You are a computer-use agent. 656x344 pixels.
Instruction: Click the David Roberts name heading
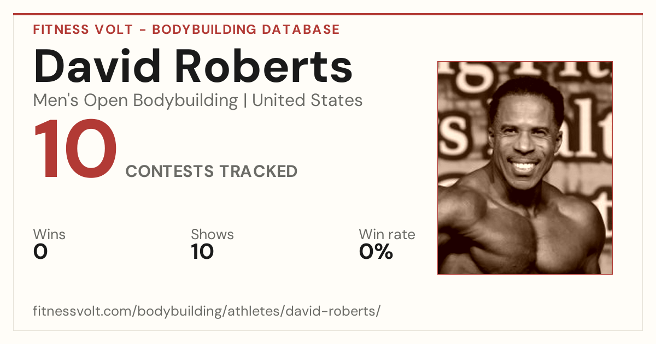pos(193,66)
